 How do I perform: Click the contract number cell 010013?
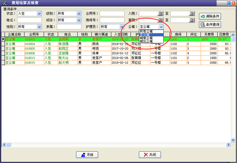click(34, 58)
